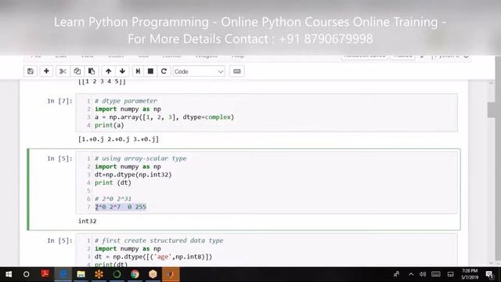This screenshot has height=282, width=501.
Task: Click the comment '# first create structured data type'
Action: pos(159,240)
